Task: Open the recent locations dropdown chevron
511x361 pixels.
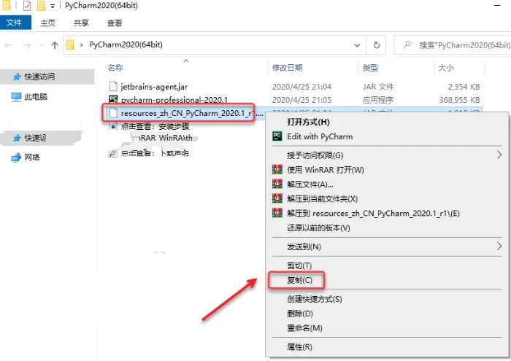Action: (41, 45)
